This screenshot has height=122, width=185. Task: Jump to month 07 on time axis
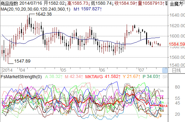[142, 70]
